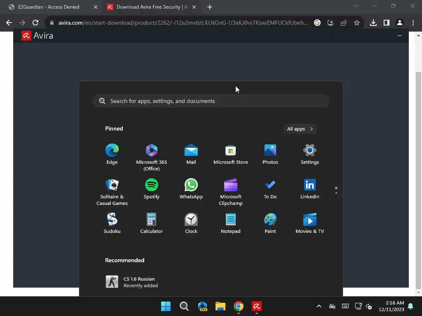Viewport: 422px width, 316px height.
Task: View site security lock icon
Action: click(52, 23)
